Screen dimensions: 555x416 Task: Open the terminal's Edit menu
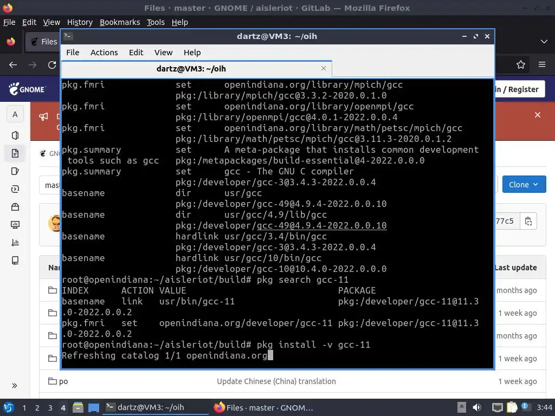136,53
